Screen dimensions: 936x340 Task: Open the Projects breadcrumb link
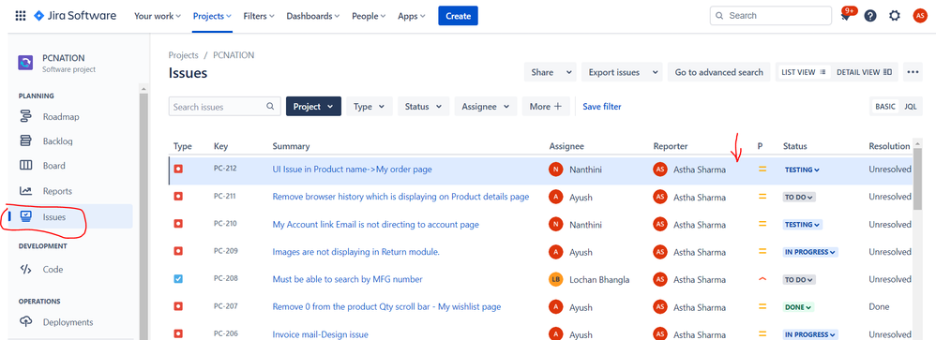(183, 55)
